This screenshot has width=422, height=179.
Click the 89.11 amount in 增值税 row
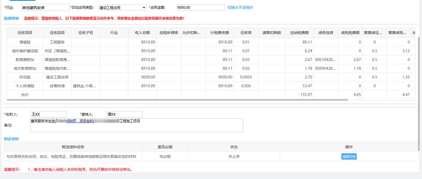pos(307,42)
